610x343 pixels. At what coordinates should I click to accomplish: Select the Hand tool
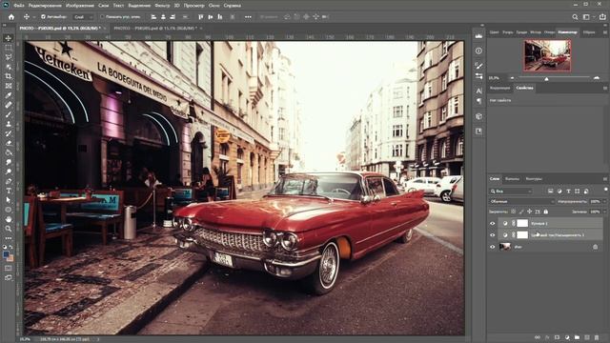click(x=9, y=219)
